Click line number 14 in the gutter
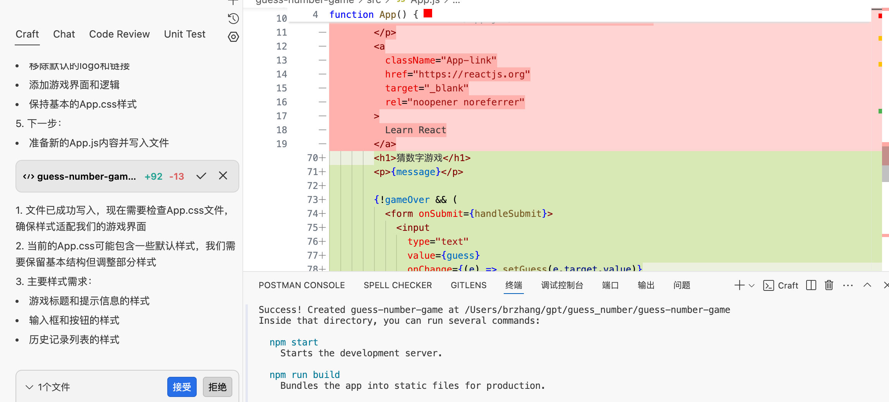 281,74
